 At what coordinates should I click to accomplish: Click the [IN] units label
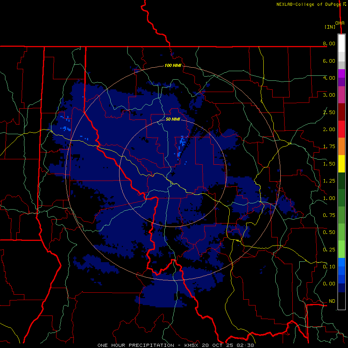click(x=330, y=27)
